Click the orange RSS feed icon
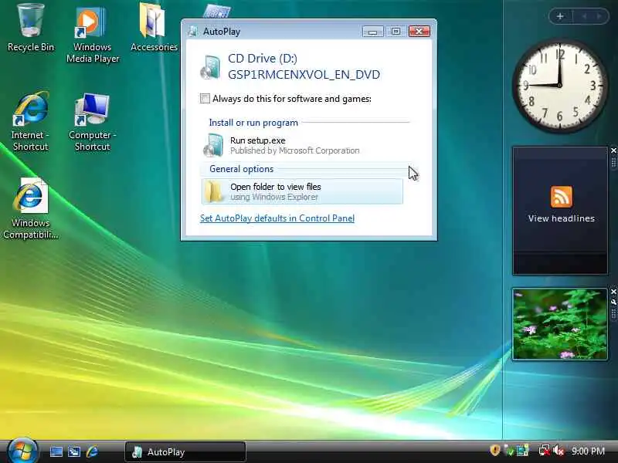618x463 pixels. 562,197
